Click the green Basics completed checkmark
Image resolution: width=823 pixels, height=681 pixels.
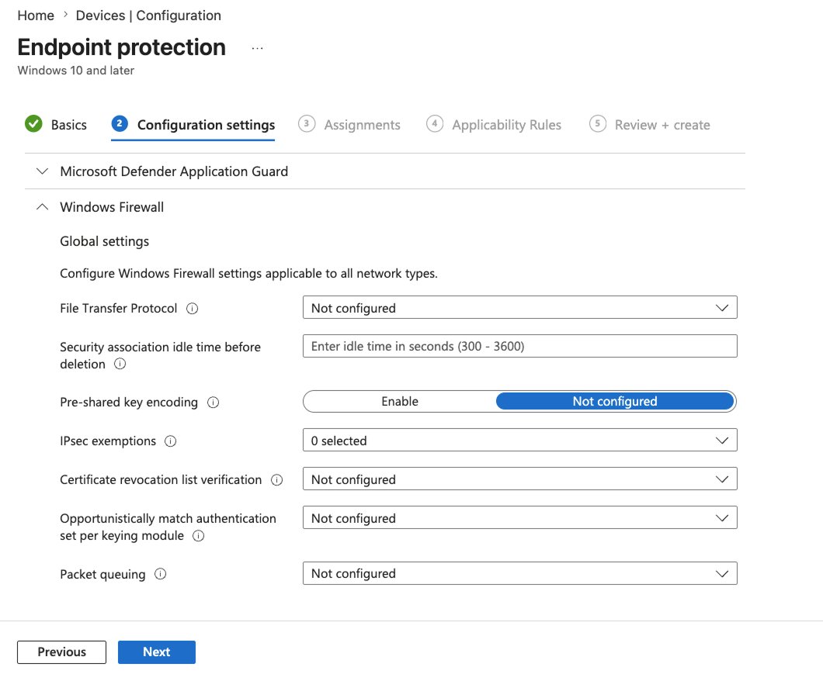point(33,124)
